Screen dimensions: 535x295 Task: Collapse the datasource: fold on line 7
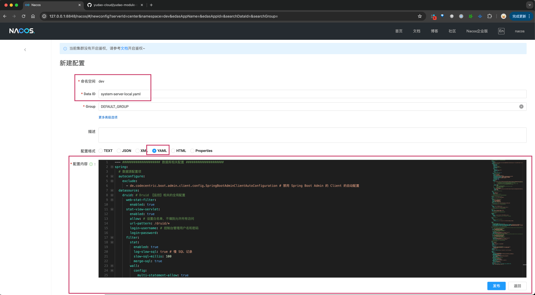112,190
